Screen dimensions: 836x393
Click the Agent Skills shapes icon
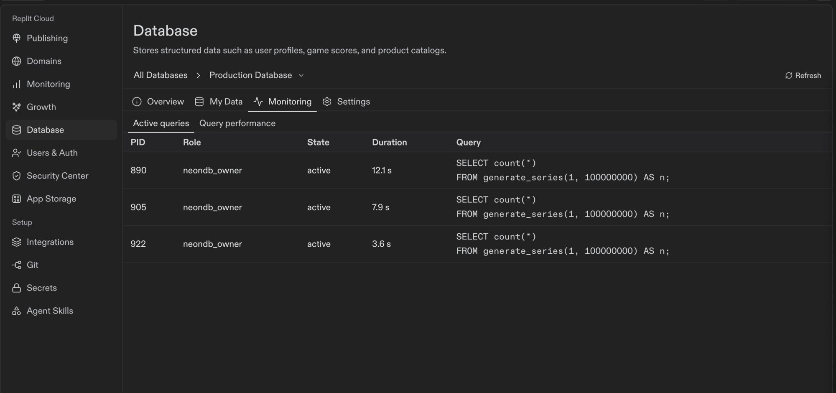16,311
